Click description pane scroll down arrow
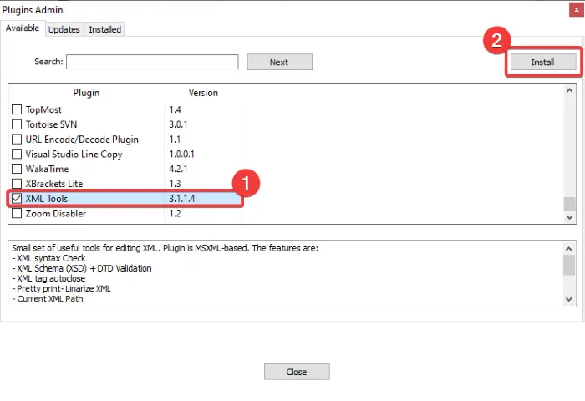585x401 pixels. (x=569, y=299)
